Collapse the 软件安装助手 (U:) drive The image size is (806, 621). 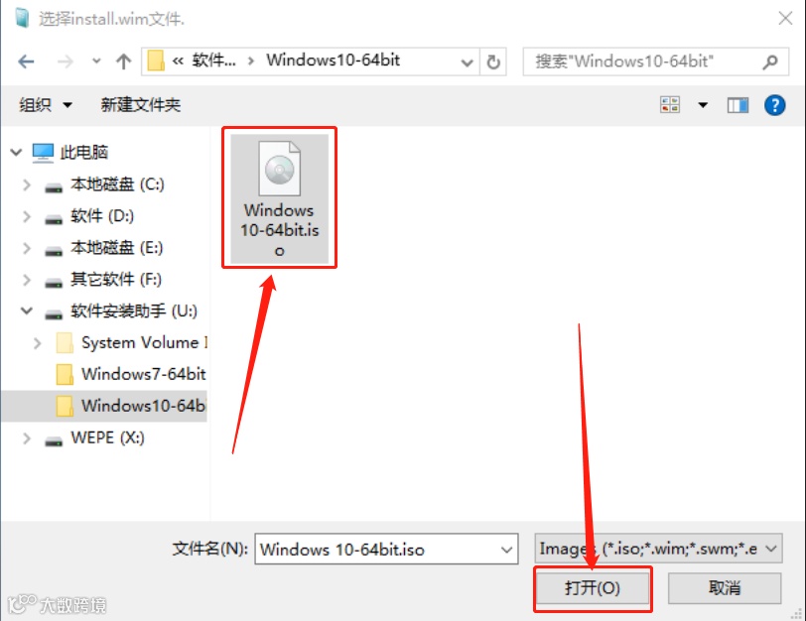pyautogui.click(x=27, y=311)
